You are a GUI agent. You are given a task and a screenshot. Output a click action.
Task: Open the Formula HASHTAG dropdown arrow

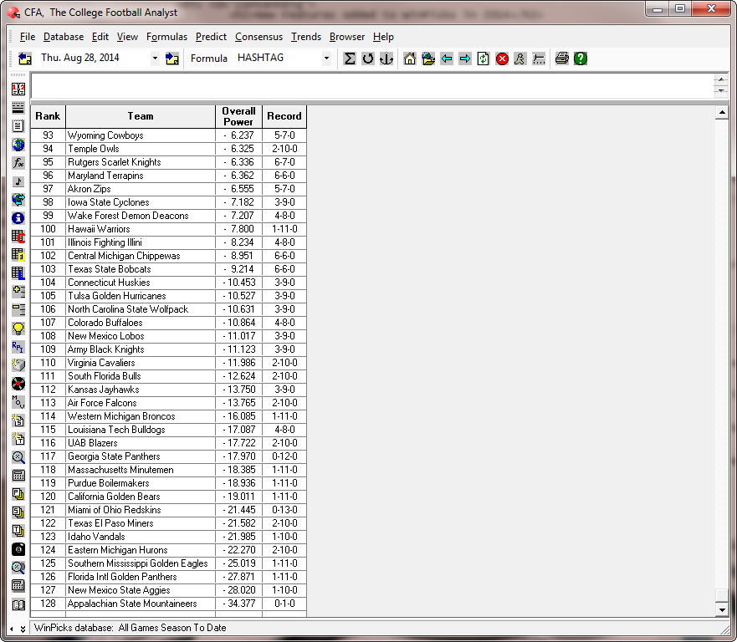326,59
